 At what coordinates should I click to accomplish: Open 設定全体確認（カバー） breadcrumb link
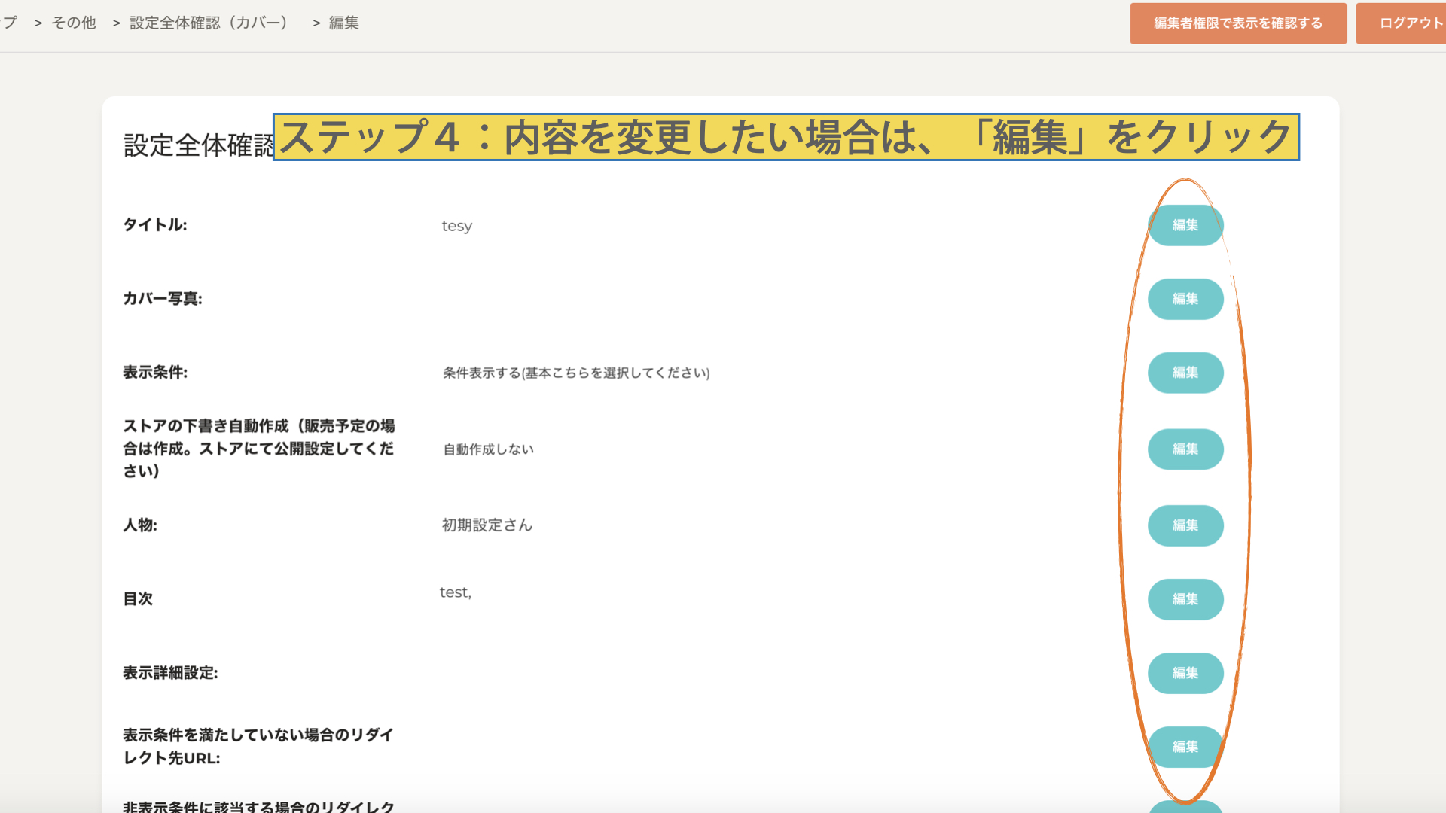[x=209, y=23]
